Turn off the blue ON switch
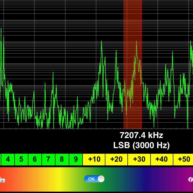Viewport: 193px width, 193px height. pyautogui.click(x=94, y=179)
